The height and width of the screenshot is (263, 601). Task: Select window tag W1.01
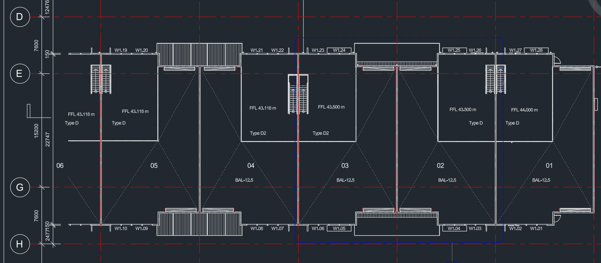[536, 228]
